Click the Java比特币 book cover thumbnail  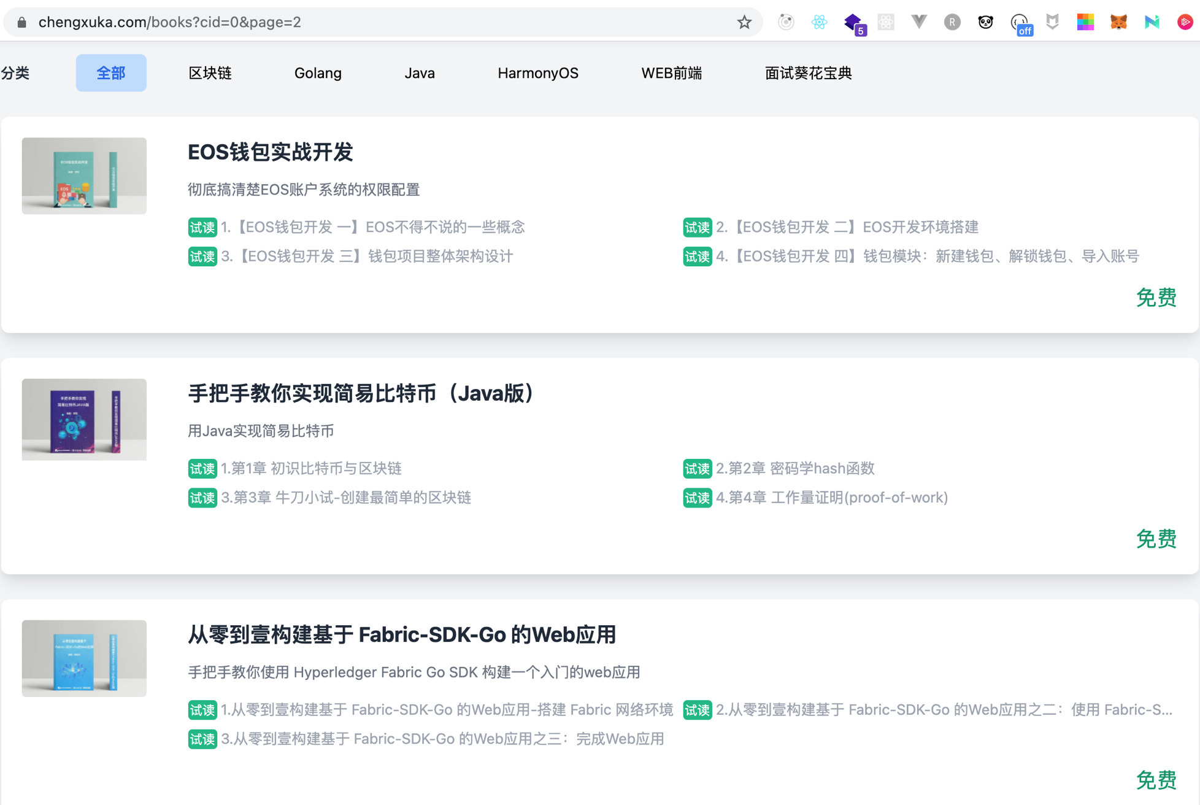coord(84,420)
